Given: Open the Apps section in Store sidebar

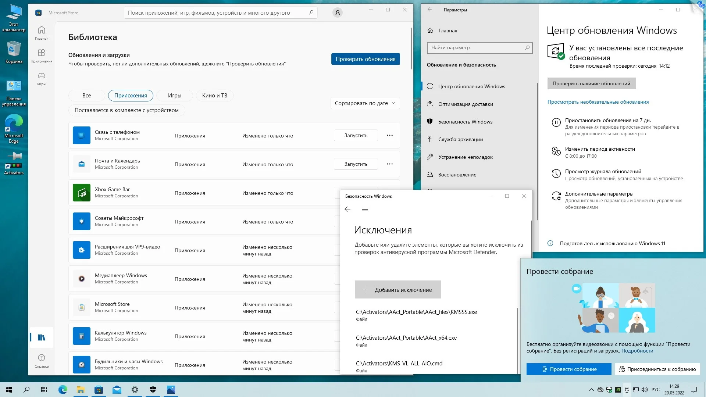Looking at the screenshot, I should click(x=42, y=56).
